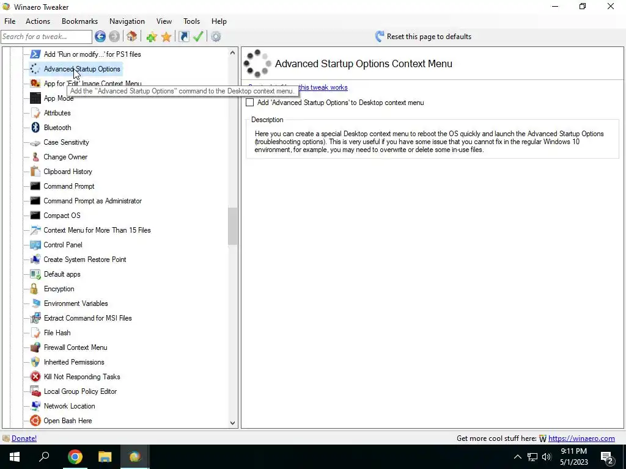Viewport: 626px width, 469px height.
Task: Select Context Menu for More Than 15 Files
Action: tap(97, 230)
